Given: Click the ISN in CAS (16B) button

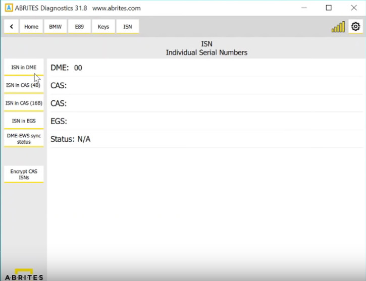Looking at the screenshot, I should tap(24, 103).
